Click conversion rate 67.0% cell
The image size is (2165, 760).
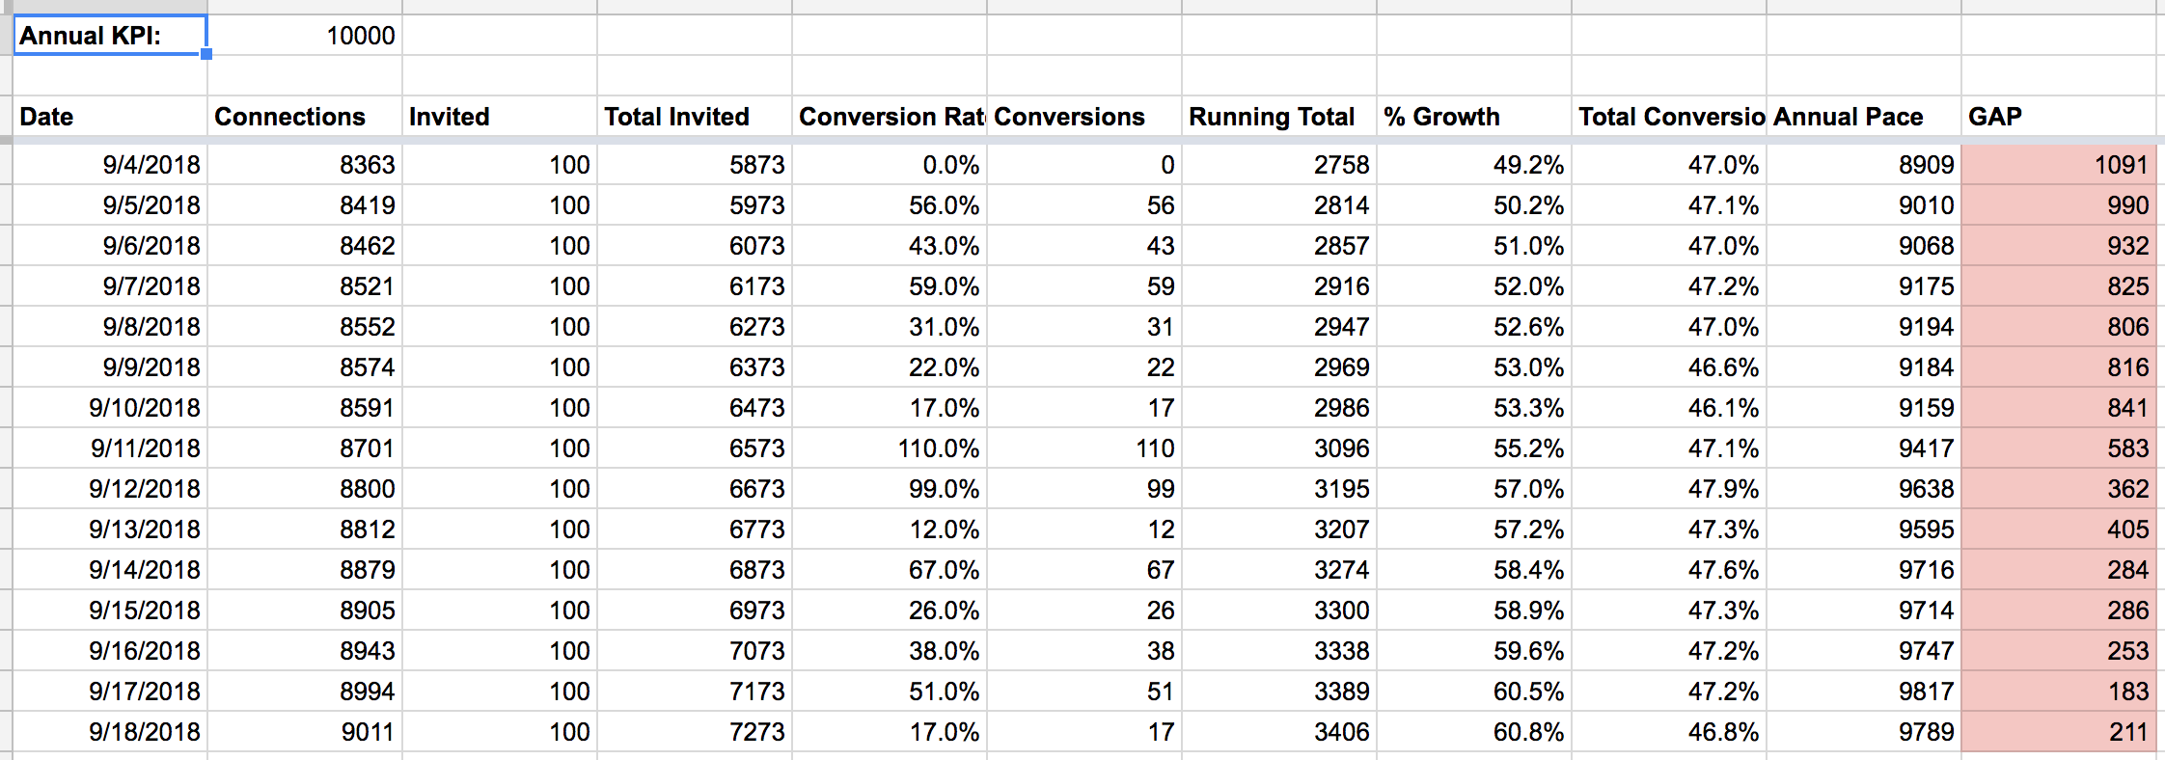(x=890, y=570)
